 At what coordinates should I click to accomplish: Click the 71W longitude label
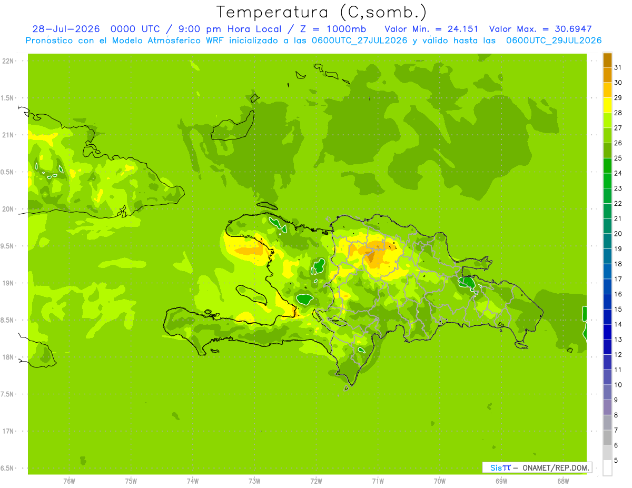378,481
